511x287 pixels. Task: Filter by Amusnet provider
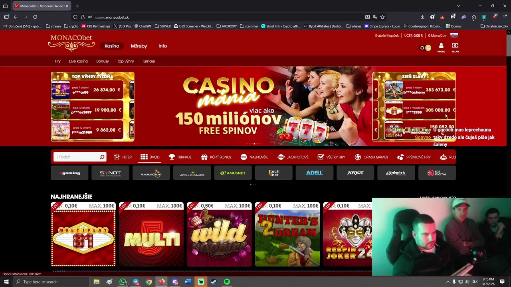[233, 173]
